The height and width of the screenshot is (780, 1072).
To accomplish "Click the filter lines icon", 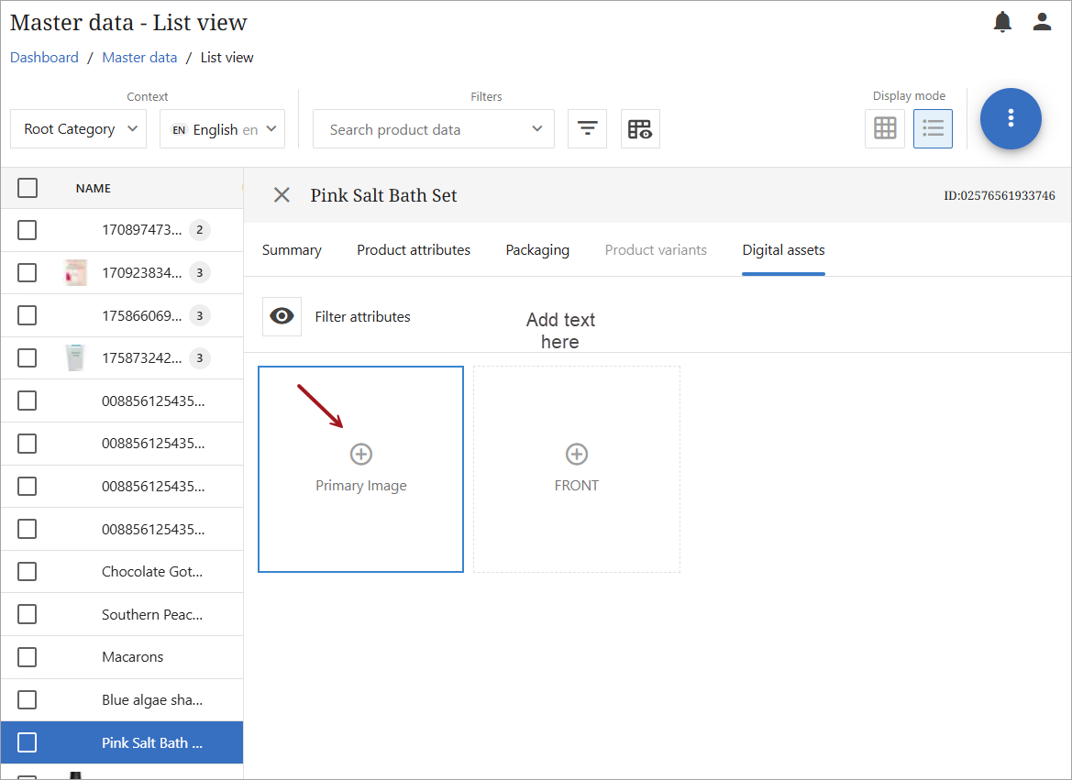I will [587, 129].
